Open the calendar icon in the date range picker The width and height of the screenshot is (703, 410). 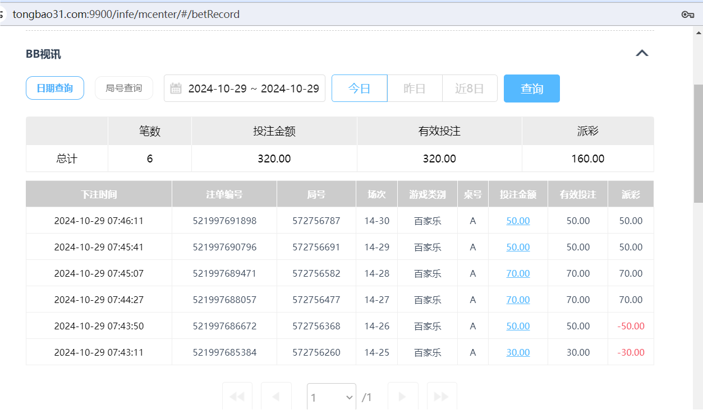pos(177,88)
